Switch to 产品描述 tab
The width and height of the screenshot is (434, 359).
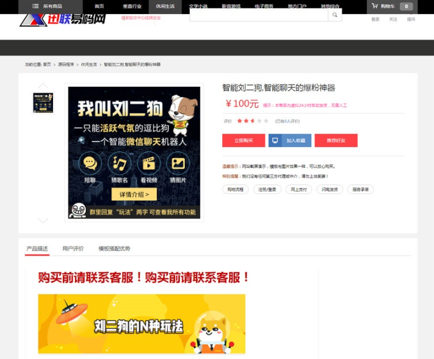(37, 248)
